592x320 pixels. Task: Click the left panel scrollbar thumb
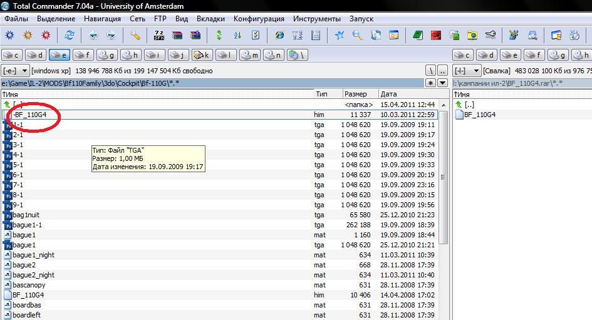(x=444, y=177)
